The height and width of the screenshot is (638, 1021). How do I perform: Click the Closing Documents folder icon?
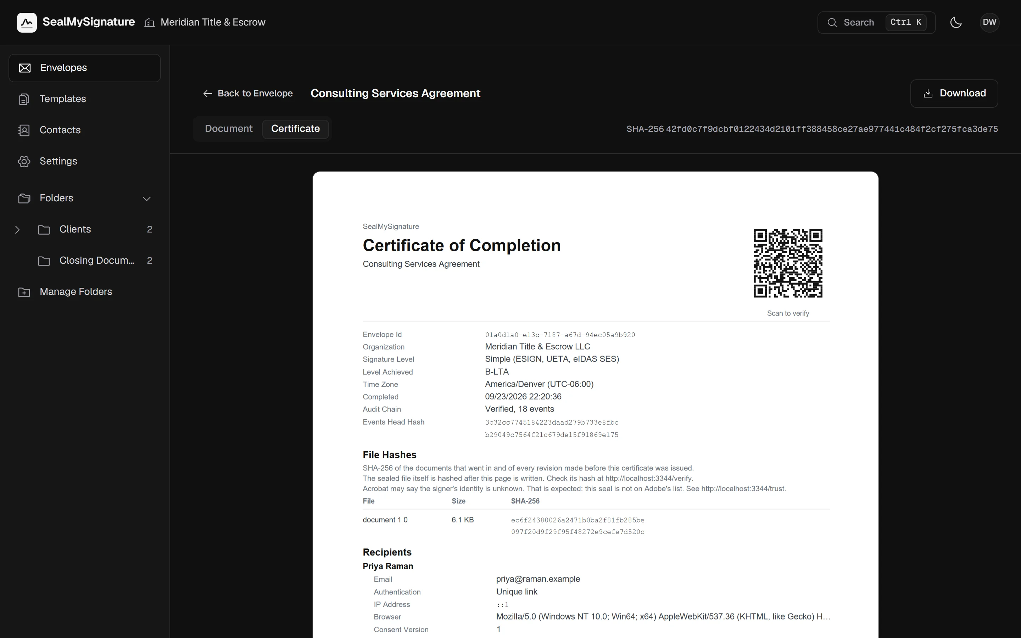click(44, 261)
